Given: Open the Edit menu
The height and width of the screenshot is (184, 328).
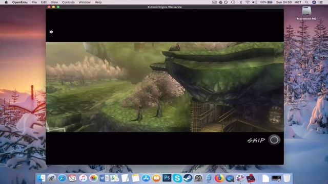Looking at the screenshot, I should 44,2.
